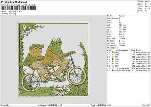151x107 pixels.
Task: Select Printed timestamp '23/08/2023 22.56.18'
Action: coord(103,105)
